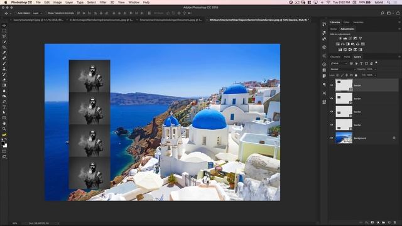Add a Vibrance adjustment
402x226 pixels.
(x=360, y=38)
